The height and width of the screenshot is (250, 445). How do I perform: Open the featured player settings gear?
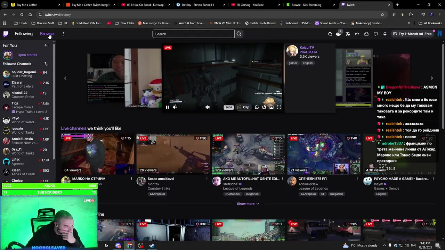[x=257, y=107]
